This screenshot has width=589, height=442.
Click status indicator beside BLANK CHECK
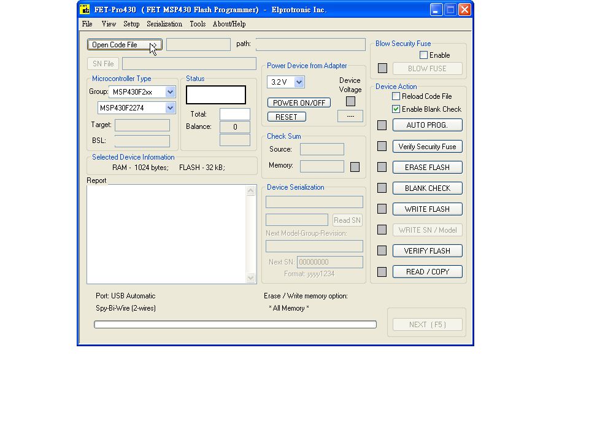382,188
